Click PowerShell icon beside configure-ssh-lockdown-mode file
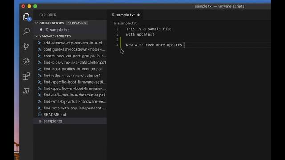Screen dimensions: 285x160 (x=40, y=49)
